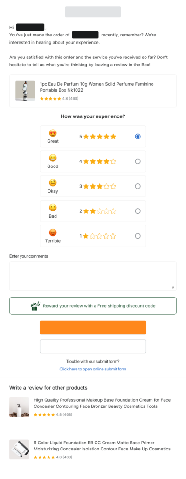Click the angry Terrible emoji
Screen dimensions: 186x479
[53, 233]
